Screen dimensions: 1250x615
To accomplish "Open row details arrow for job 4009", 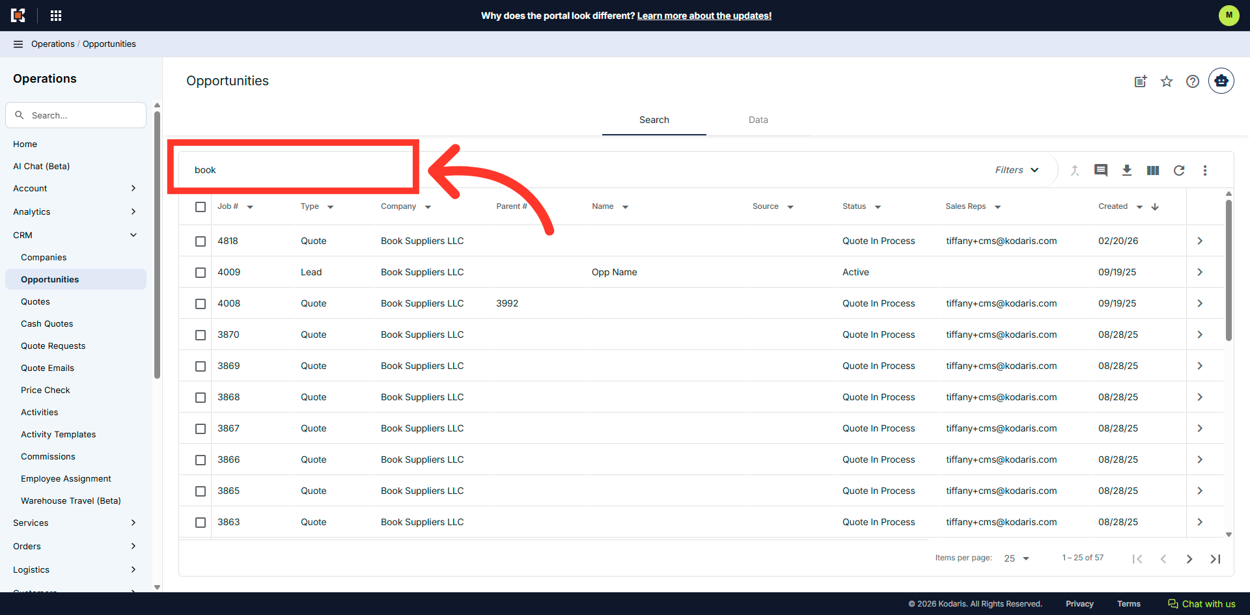I will pyautogui.click(x=1200, y=272).
